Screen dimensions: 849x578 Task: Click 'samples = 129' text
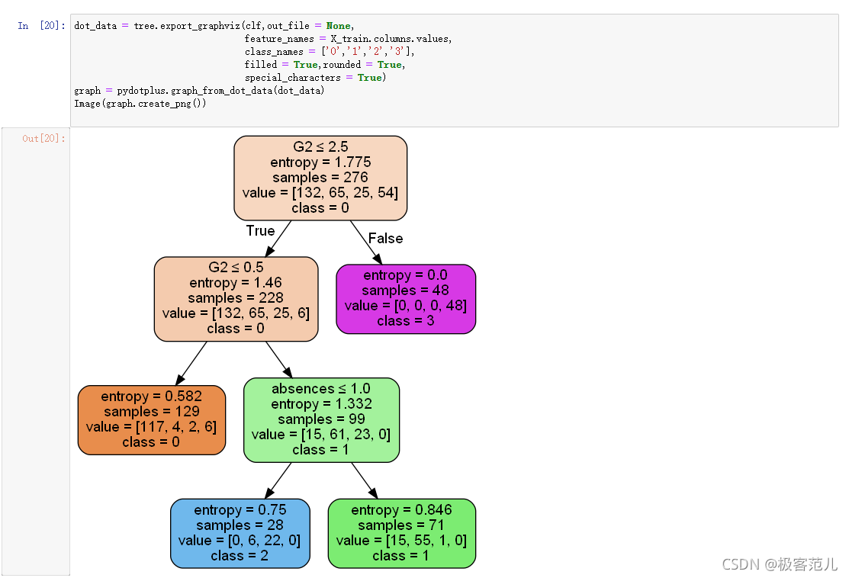click(x=152, y=411)
